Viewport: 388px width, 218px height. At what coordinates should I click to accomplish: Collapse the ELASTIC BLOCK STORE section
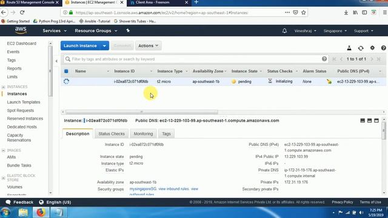click(3, 178)
